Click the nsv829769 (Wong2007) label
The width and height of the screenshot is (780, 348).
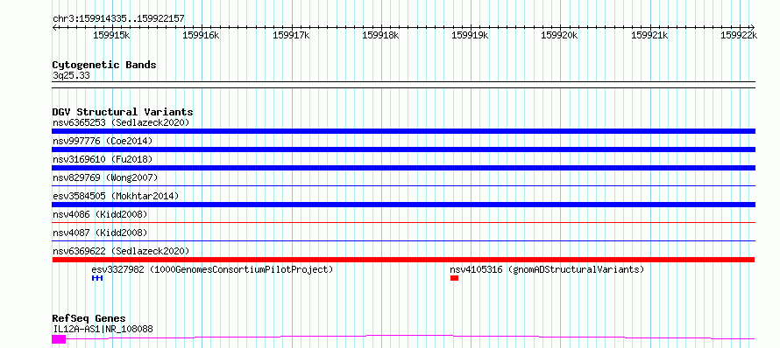coord(105,177)
